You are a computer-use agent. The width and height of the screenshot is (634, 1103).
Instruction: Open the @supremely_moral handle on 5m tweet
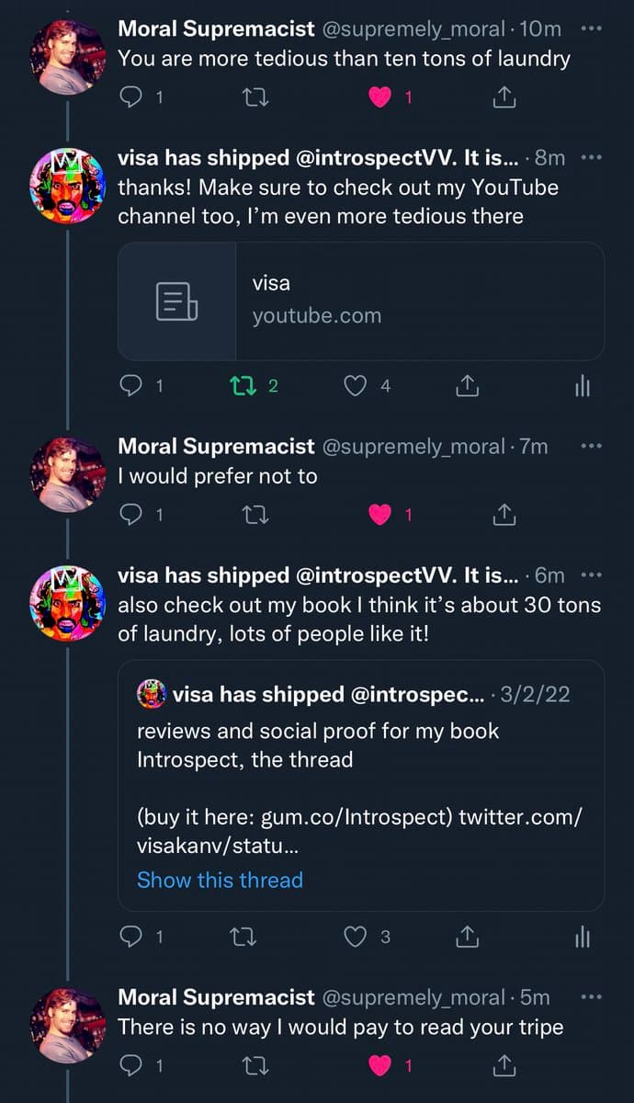pyautogui.click(x=413, y=997)
